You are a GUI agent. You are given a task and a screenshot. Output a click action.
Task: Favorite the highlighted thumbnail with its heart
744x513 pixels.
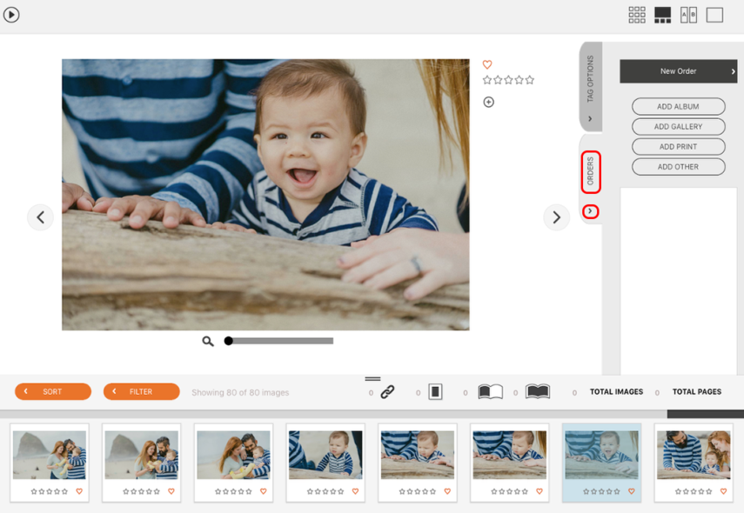pos(632,491)
